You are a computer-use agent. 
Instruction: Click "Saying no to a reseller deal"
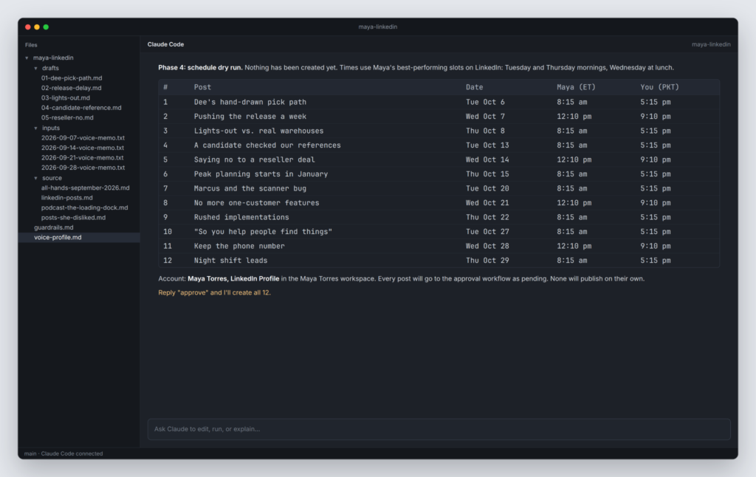[x=254, y=159]
